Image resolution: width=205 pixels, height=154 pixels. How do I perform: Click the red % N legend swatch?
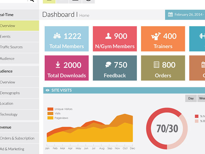coord(197,116)
